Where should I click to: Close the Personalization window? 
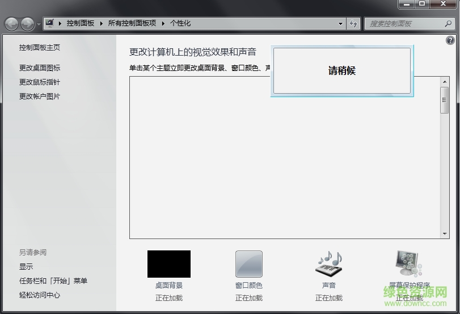tap(443, 4)
